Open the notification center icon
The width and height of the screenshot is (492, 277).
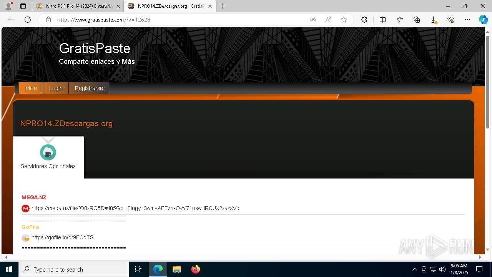pyautogui.click(x=479, y=269)
